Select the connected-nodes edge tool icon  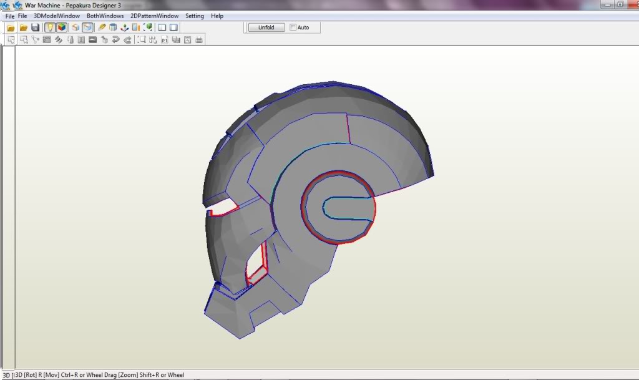36,39
